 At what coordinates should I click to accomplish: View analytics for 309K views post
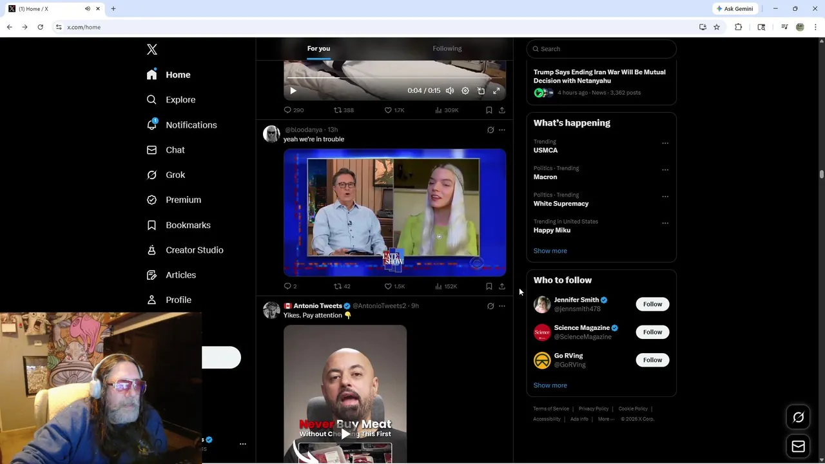[447, 110]
